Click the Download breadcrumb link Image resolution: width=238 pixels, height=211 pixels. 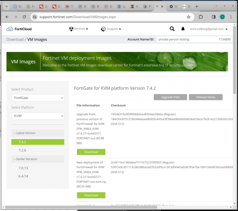click(15, 40)
